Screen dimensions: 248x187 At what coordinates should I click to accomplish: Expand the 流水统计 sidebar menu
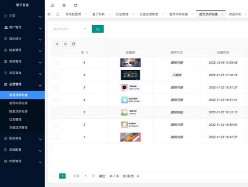pyautogui.click(x=22, y=39)
